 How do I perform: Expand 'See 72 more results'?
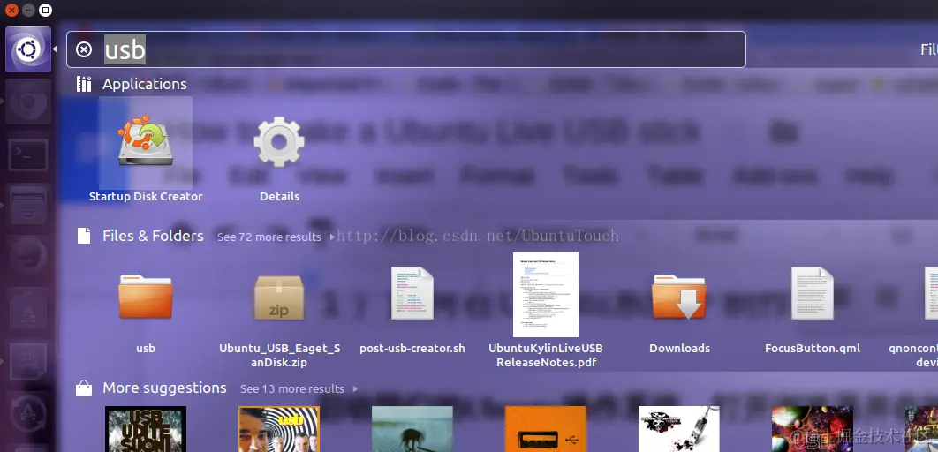(x=274, y=237)
